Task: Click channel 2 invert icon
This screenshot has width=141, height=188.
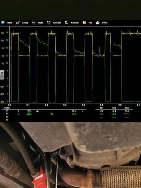Action: coord(52,114)
